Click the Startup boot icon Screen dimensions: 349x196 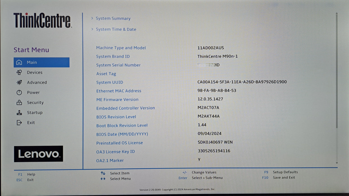click(19, 113)
